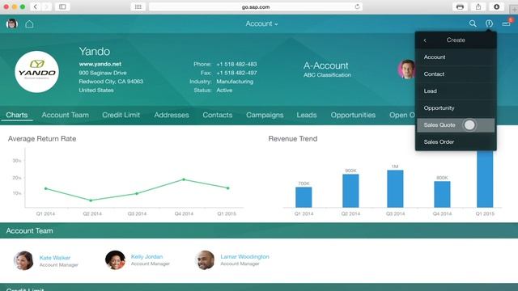
Task: Open the Safari downloads icon
Action: pos(496,6)
